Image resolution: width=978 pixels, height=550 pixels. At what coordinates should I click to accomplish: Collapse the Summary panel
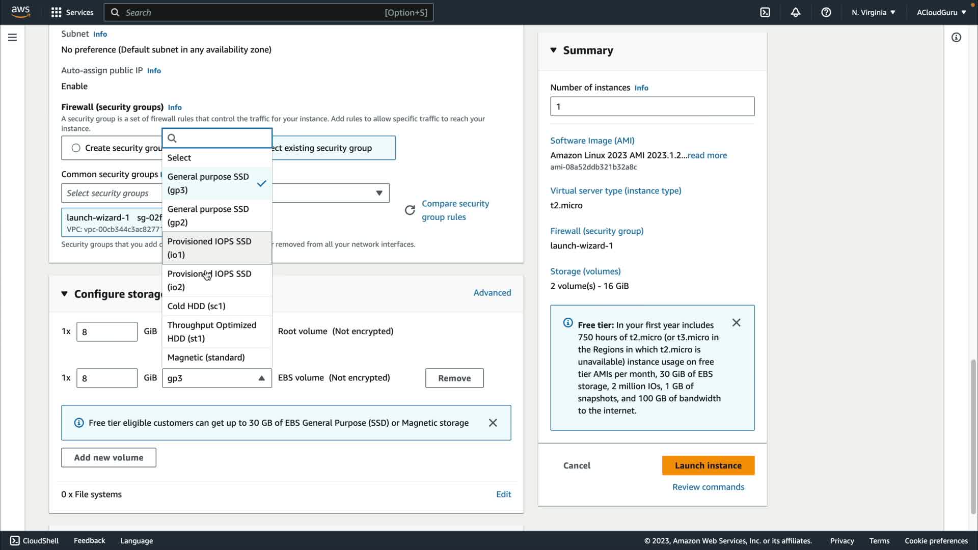(x=554, y=50)
